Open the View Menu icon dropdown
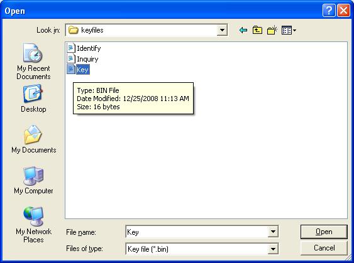The width and height of the screenshot is (354, 263). point(289,30)
